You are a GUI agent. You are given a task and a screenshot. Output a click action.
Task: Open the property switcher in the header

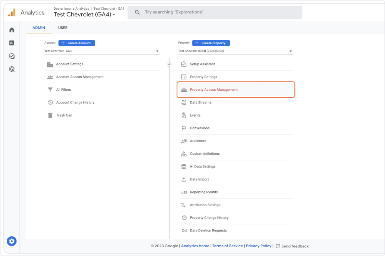[84, 15]
